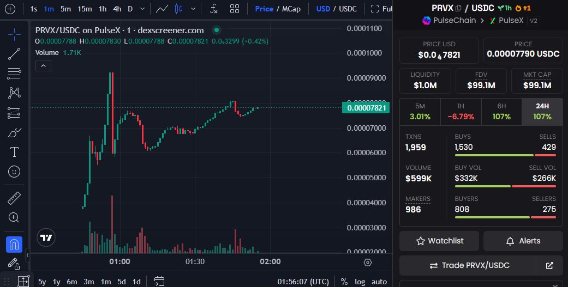Set chart range to 3m
Viewport: 568px width, 287px height.
coord(89,282)
